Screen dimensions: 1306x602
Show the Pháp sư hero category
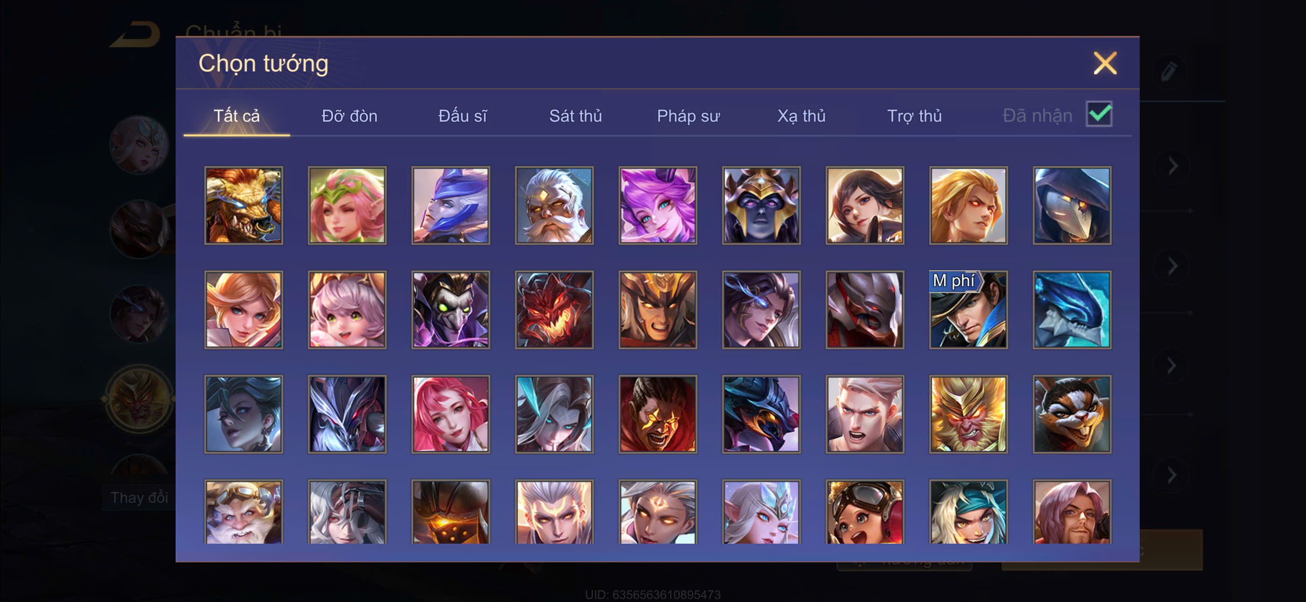point(688,116)
